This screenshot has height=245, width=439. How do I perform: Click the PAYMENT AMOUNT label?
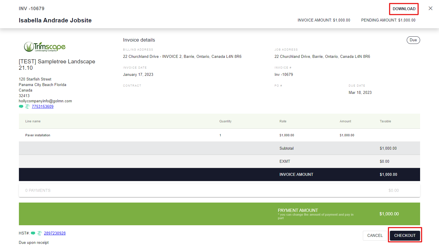point(298,210)
